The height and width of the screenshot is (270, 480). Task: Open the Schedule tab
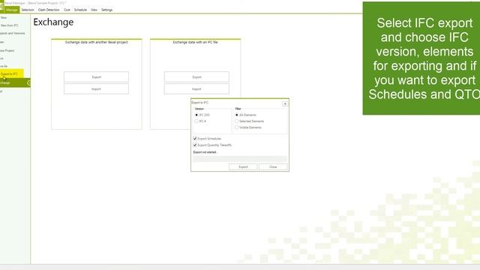pos(80,10)
